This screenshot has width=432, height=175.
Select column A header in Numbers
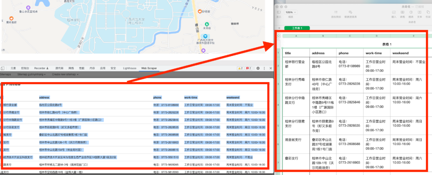point(296,36)
